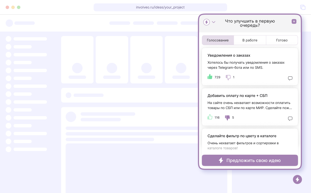Click the browser address bar URL

pos(160,7)
